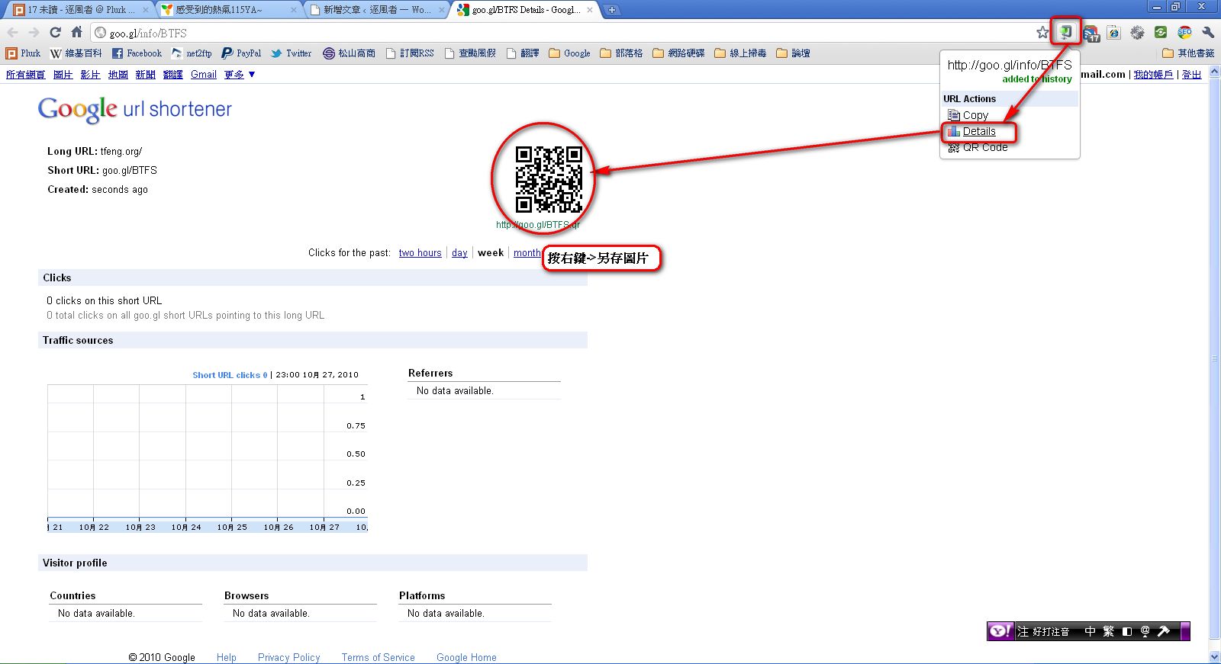Switch to the 感受到的熱氣115YA tab
Viewport: 1221px width, 664px height.
tap(229, 10)
